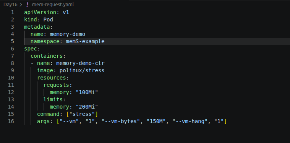290x143 pixels.
Task: Select mem-request.yaml breadcrumb item
Action: click(53, 5)
